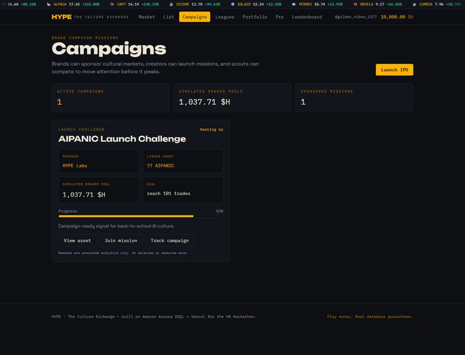
Task: Click the ?? AIPANIC linked asset
Action: [161, 165]
